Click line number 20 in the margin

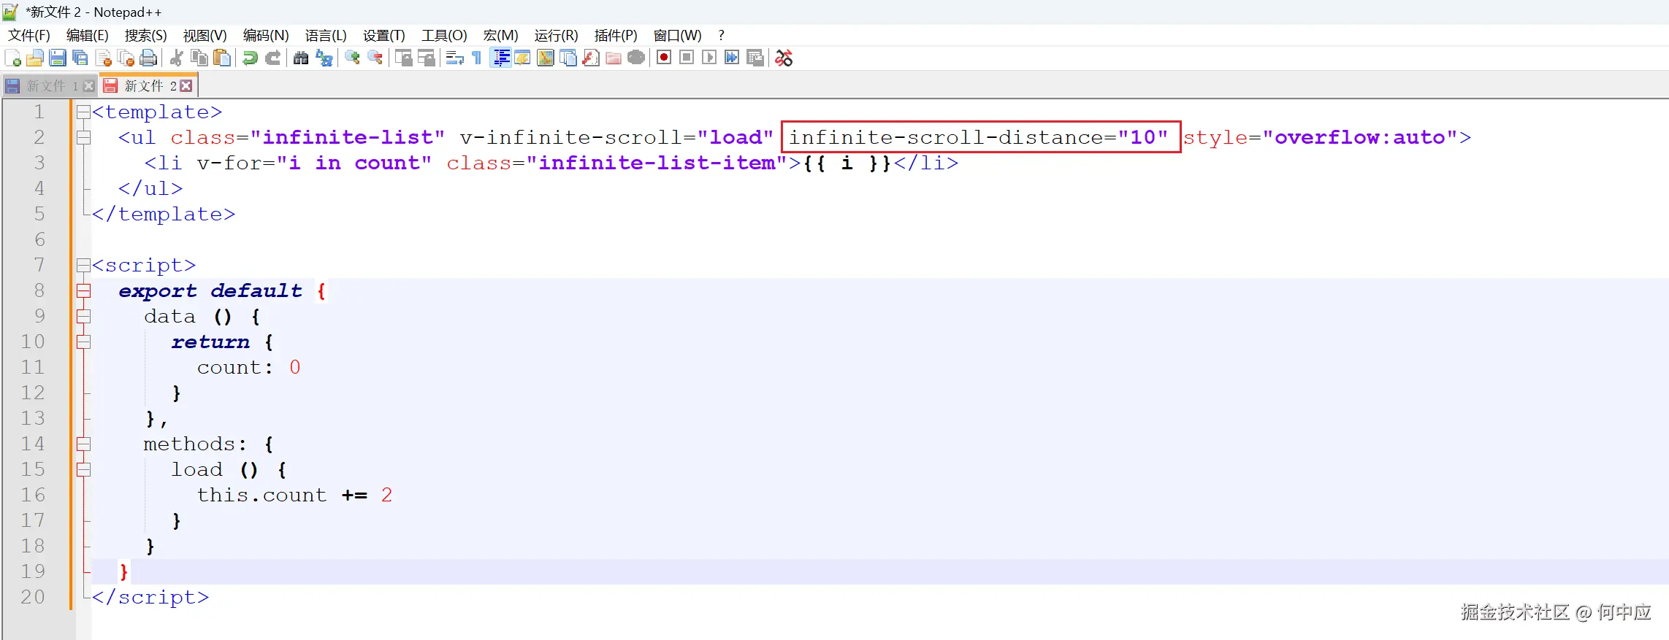tap(33, 597)
